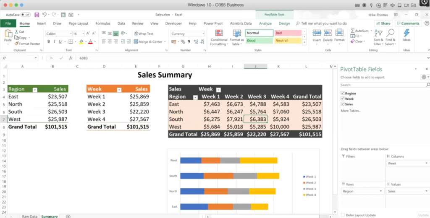Apply the Bad cell style swatch
The width and height of the screenshot is (430, 218).
point(288,33)
